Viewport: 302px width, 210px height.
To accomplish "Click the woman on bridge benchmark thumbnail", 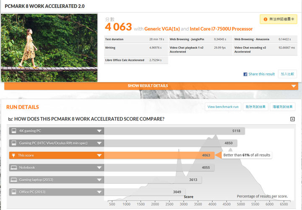I will (x=49, y=48).
